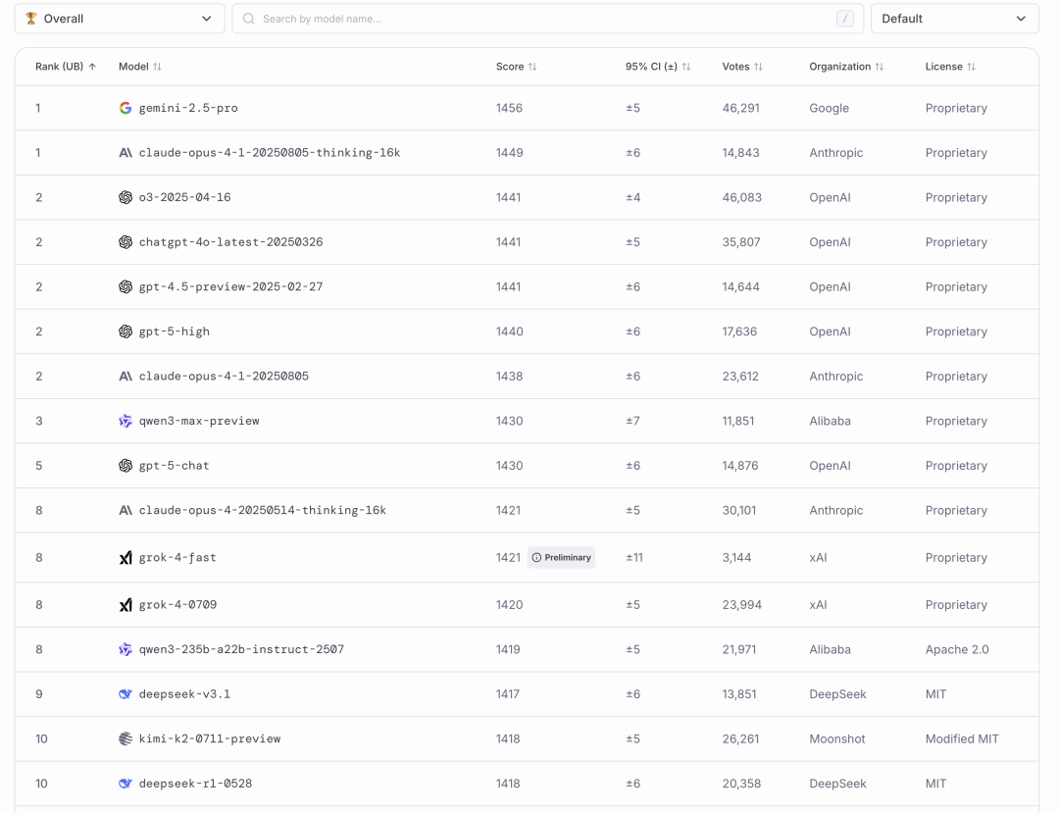1059x813 pixels.
Task: Click the Moonshot organization cell
Action: (x=836, y=738)
